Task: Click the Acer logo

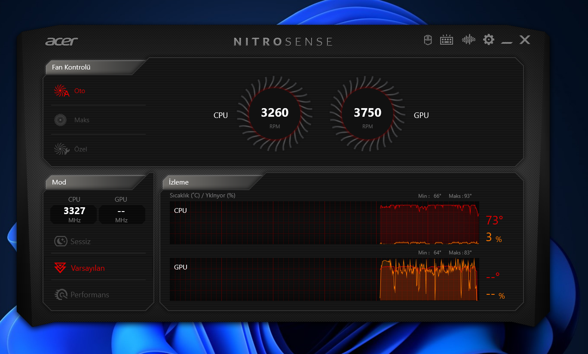Action: pyautogui.click(x=61, y=41)
